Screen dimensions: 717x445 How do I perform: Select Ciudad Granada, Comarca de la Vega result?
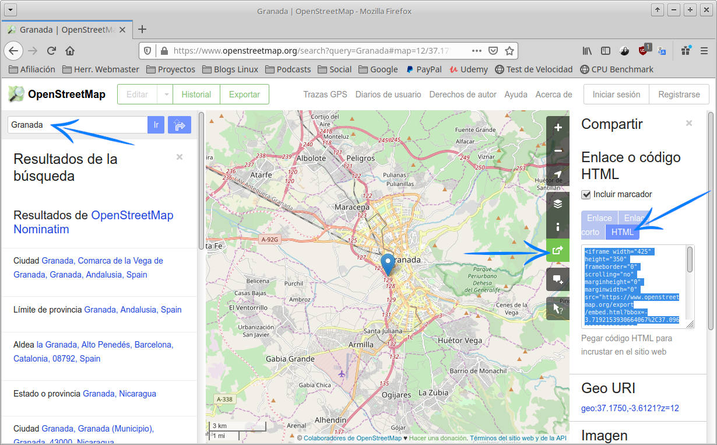coord(89,268)
